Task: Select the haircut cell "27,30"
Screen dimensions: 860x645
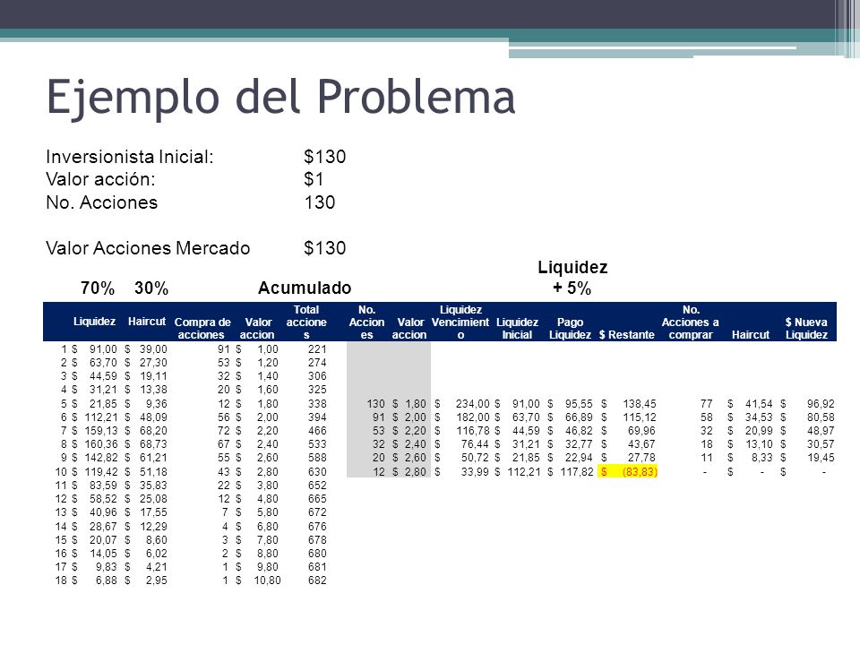Action: (x=153, y=363)
